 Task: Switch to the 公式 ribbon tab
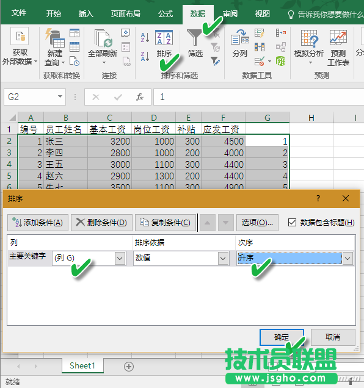click(x=166, y=14)
